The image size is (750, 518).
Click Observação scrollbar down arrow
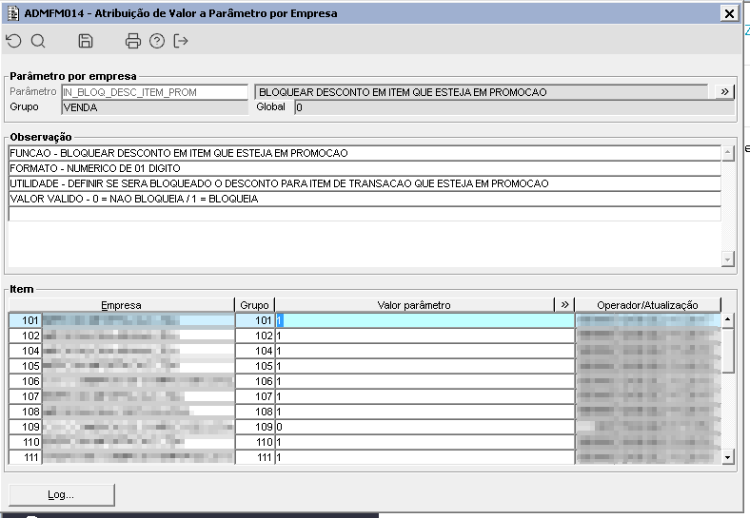[727, 259]
